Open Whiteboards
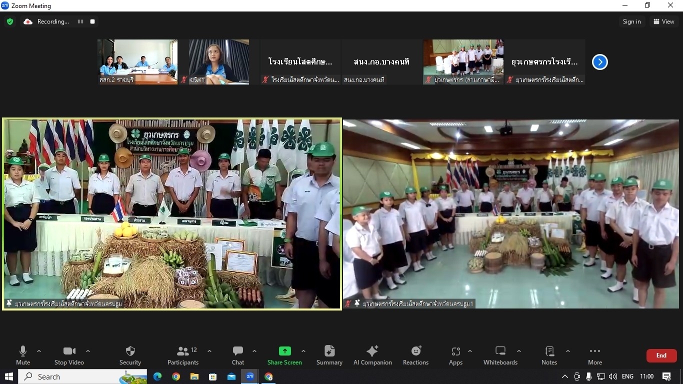Screen dimensions: 683x384 tap(500, 355)
